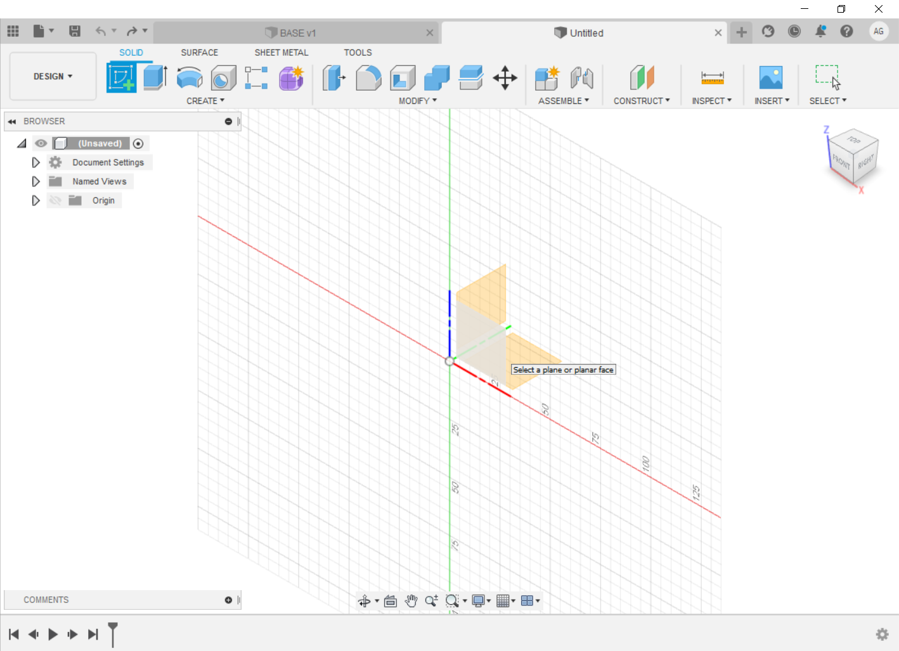
Task: Open the File menu dropdown
Action: click(x=43, y=31)
